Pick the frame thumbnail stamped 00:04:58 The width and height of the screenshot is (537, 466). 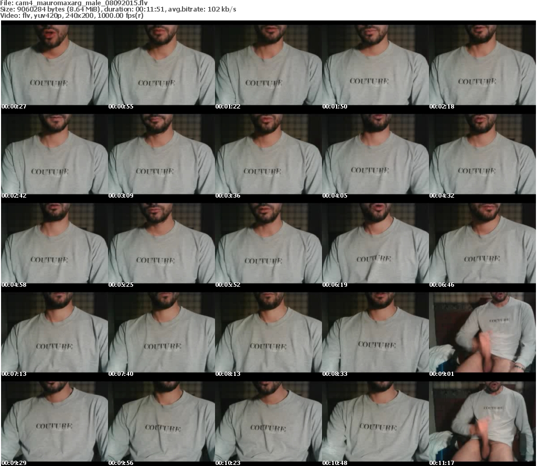(55, 243)
